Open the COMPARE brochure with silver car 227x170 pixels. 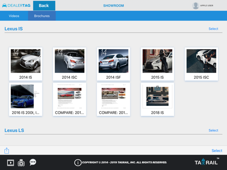[113, 99]
